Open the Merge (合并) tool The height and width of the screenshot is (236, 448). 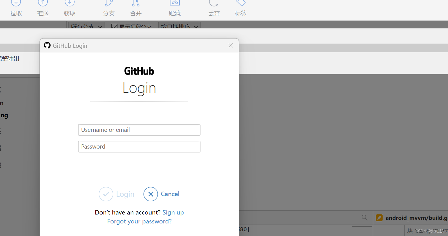(136, 3)
